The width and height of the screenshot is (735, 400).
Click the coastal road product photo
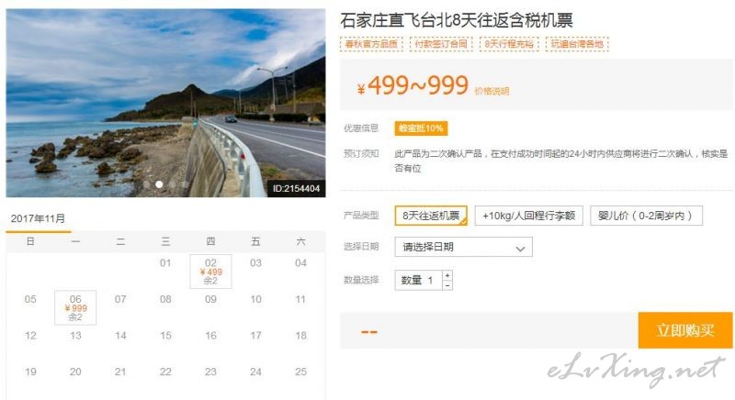coord(165,103)
